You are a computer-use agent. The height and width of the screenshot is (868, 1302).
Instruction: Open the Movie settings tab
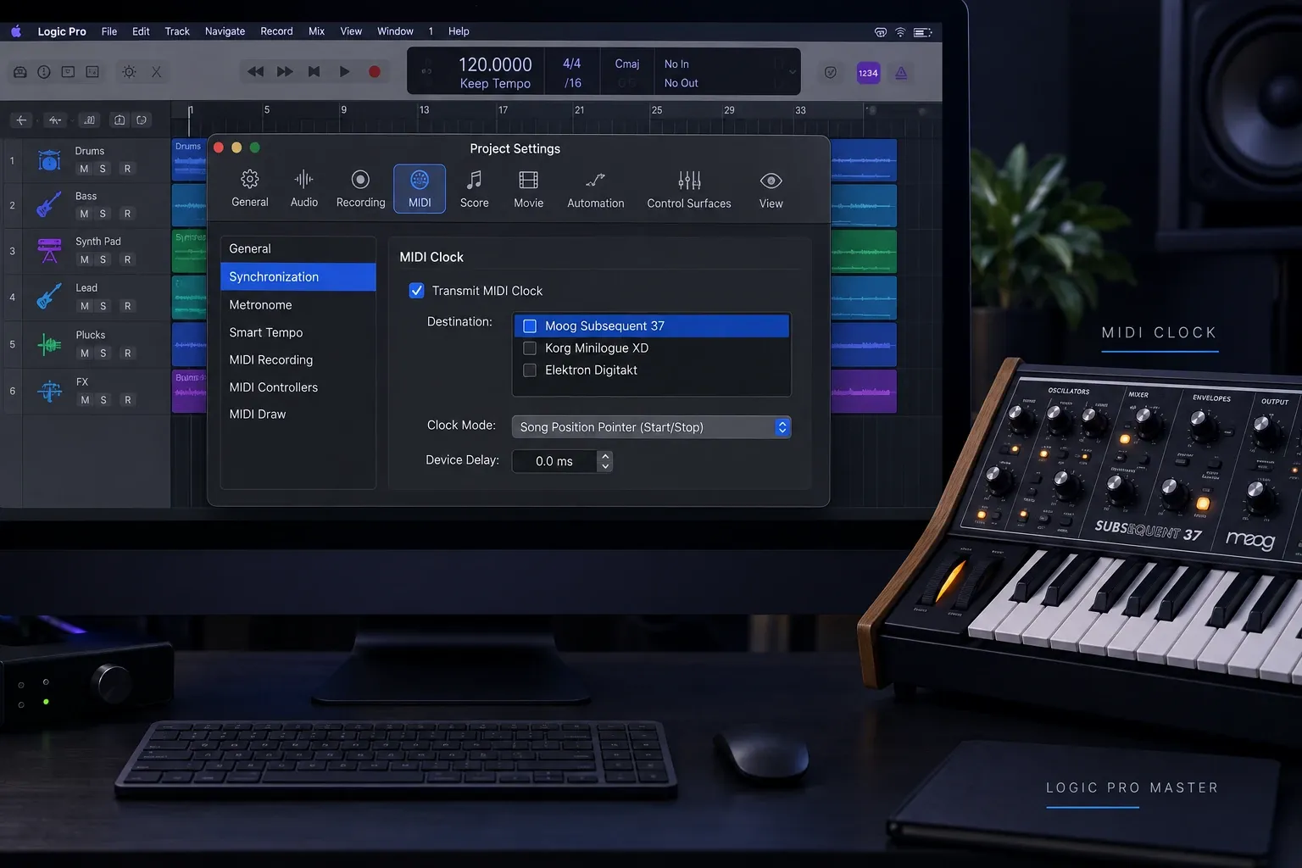tap(528, 189)
